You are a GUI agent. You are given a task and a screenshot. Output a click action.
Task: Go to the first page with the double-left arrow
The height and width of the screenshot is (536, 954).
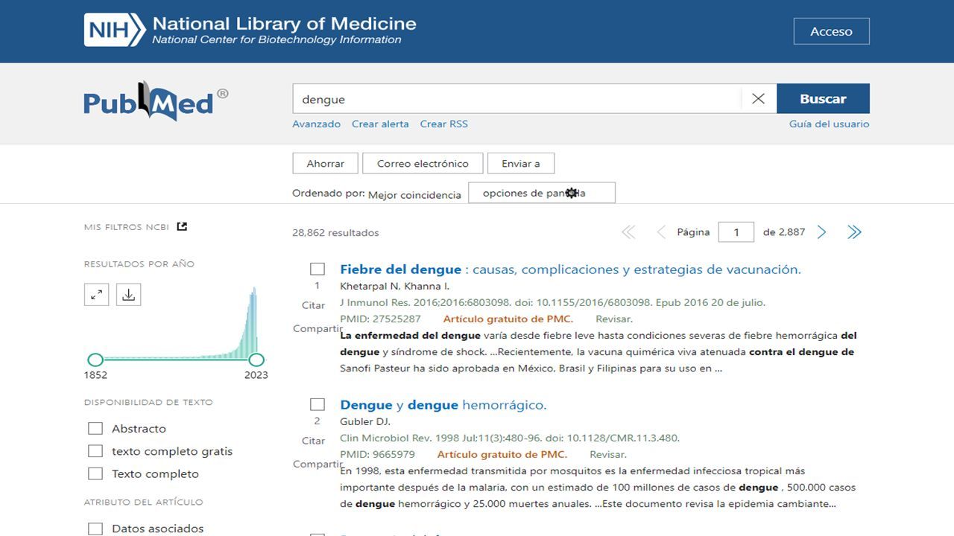point(628,232)
